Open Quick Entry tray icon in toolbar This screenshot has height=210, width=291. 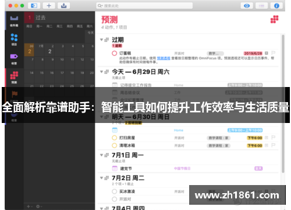click(63, 6)
